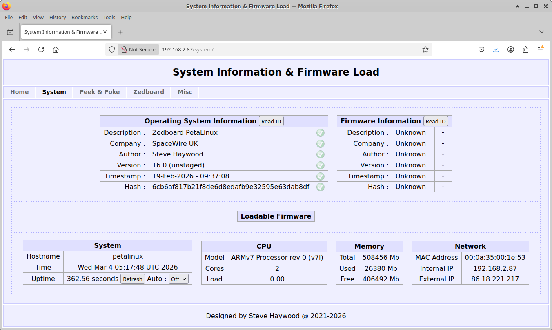Bookmark this page with the star icon
This screenshot has height=330, width=552.
(425, 49)
